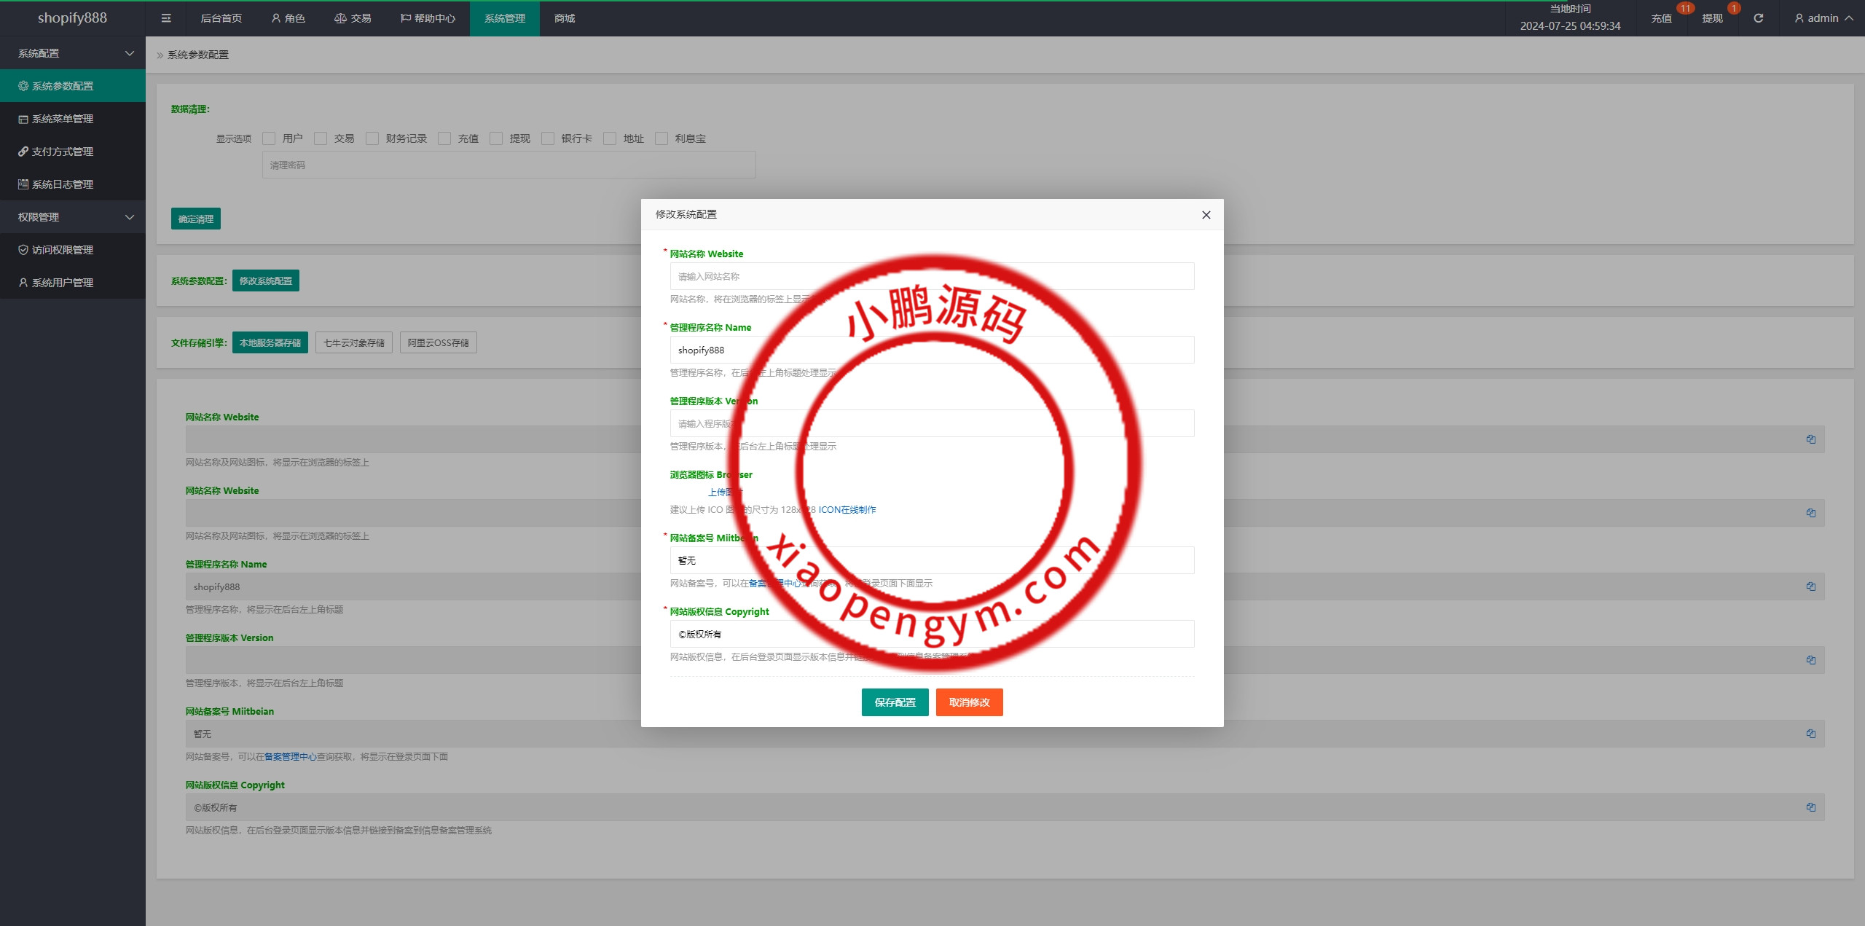Check the 用户 data cleanup checkbox
The image size is (1865, 926).
tap(269, 138)
